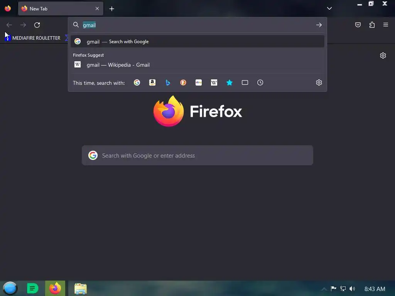
Task: Go back one page
Action: tap(9, 25)
